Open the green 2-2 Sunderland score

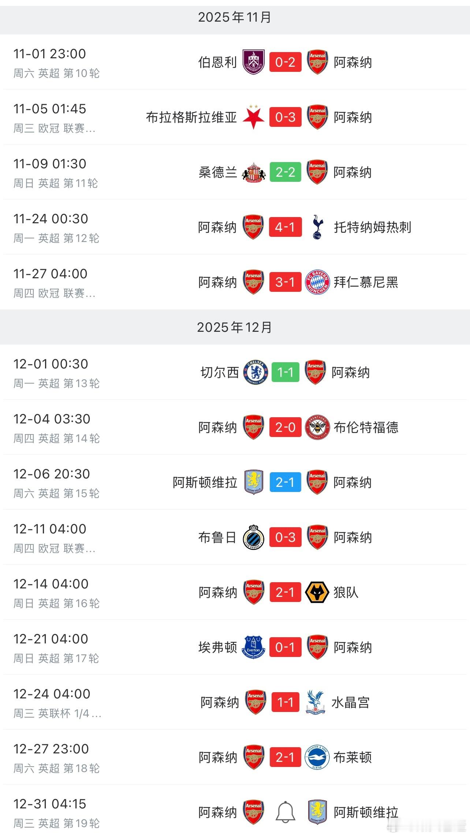(x=285, y=172)
